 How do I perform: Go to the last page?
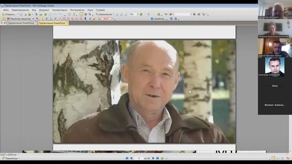(x=157, y=158)
